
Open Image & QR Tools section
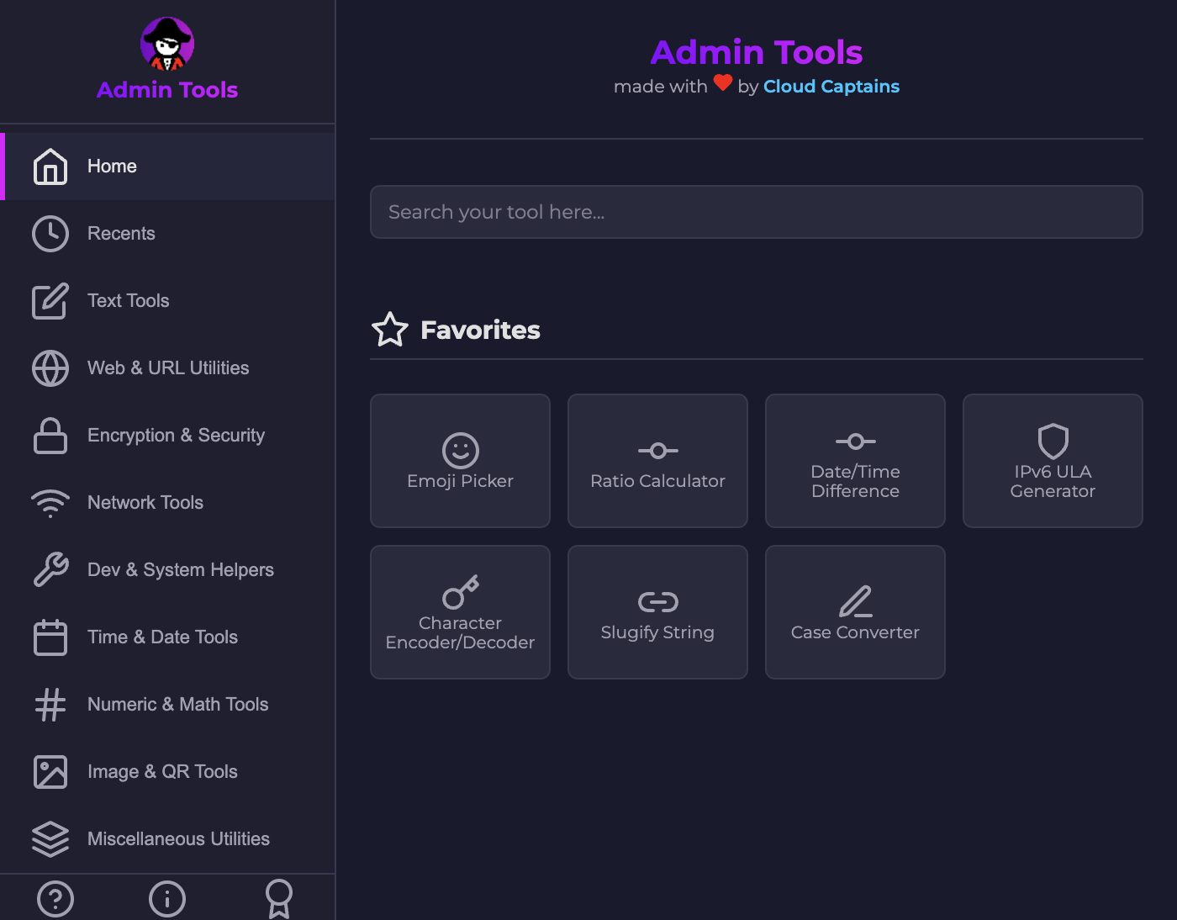click(162, 772)
